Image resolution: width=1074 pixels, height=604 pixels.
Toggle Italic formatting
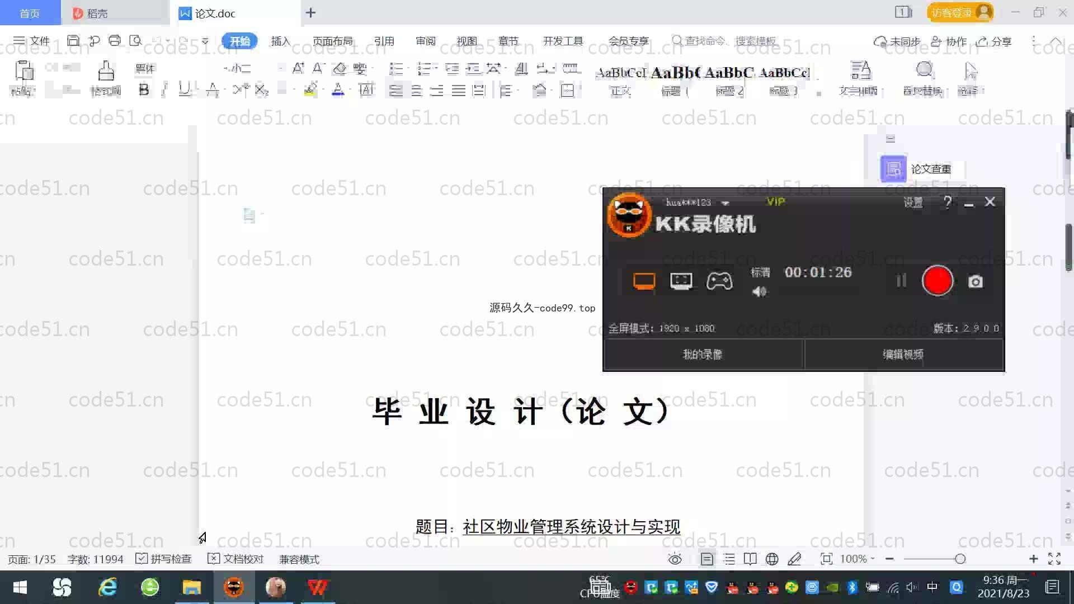click(164, 90)
